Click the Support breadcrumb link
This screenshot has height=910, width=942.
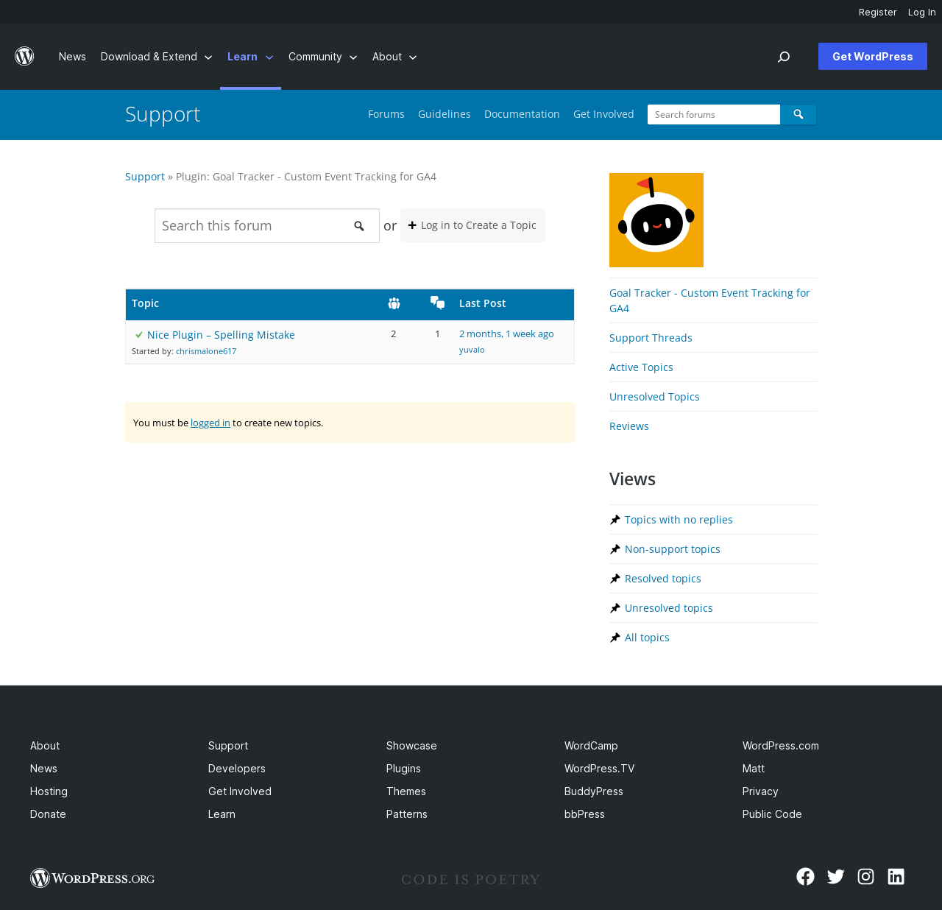pyautogui.click(x=145, y=177)
